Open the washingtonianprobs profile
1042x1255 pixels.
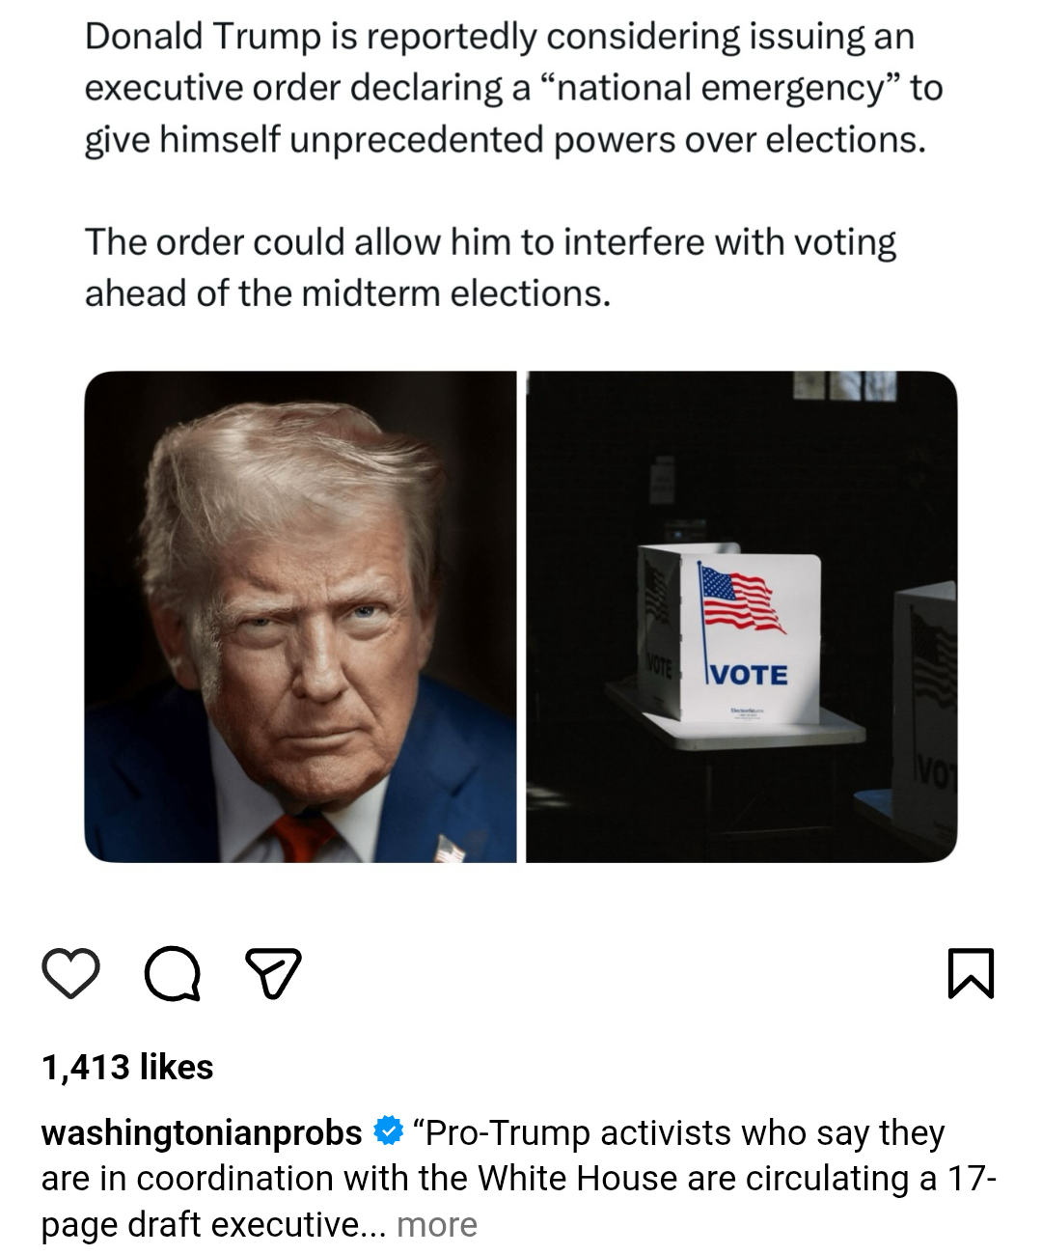202,1132
